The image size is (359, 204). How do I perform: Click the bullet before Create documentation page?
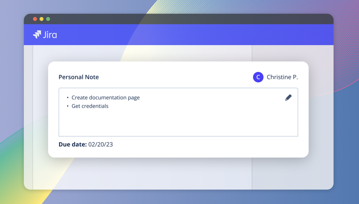coord(68,97)
